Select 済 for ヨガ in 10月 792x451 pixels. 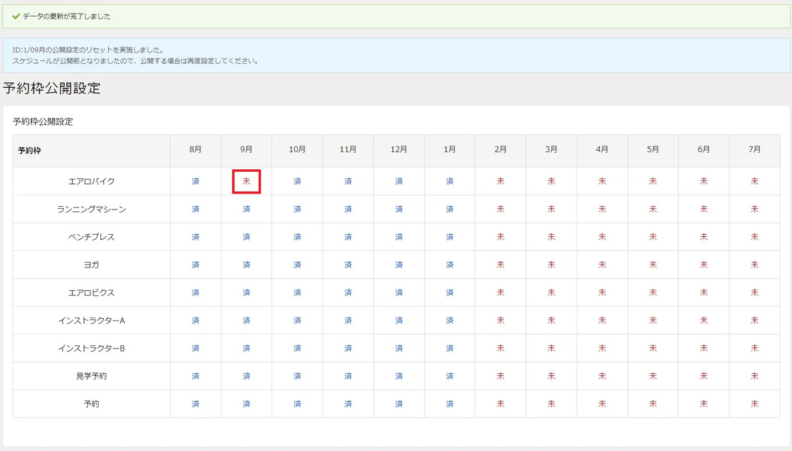click(297, 265)
